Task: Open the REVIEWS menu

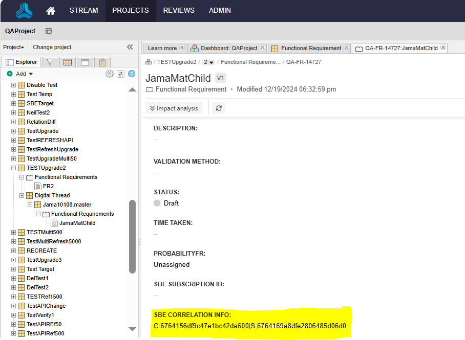Action: pos(179,11)
